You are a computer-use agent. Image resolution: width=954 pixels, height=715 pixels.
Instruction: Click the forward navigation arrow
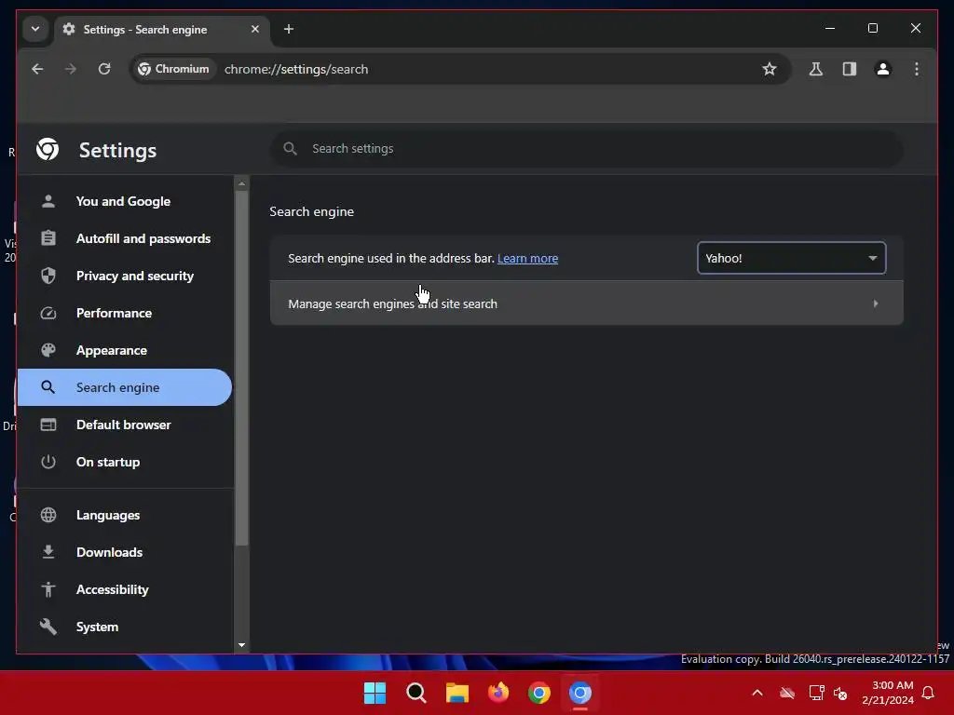point(71,69)
